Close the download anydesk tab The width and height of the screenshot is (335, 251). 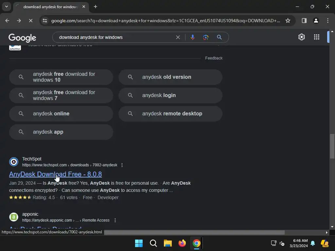(84, 7)
